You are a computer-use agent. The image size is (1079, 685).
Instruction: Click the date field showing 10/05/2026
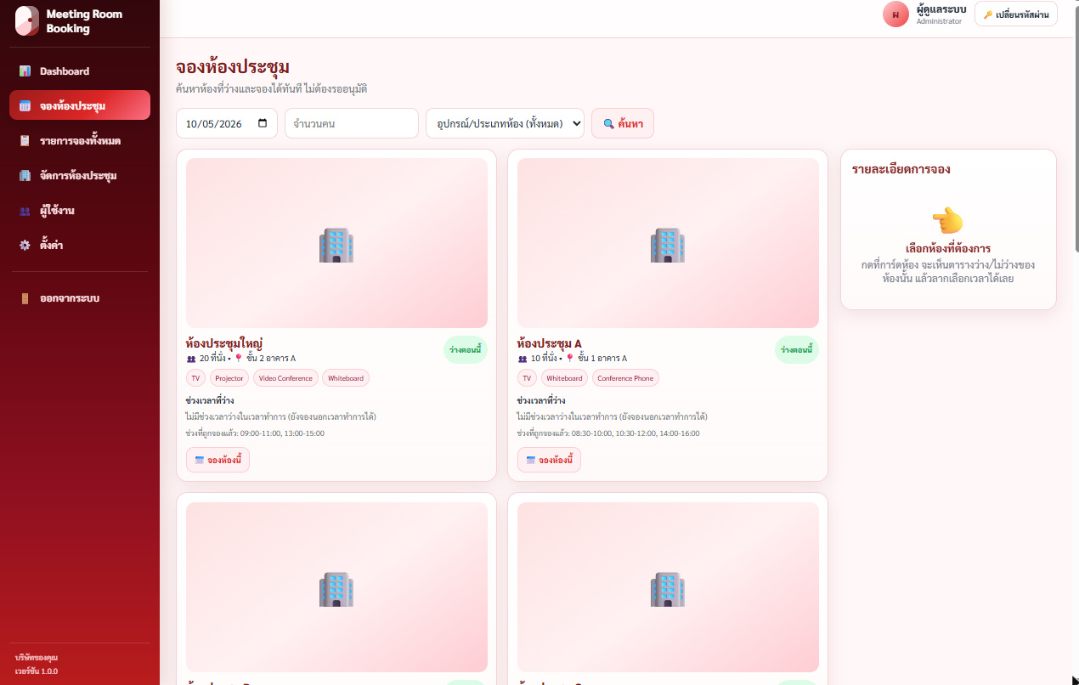(227, 123)
